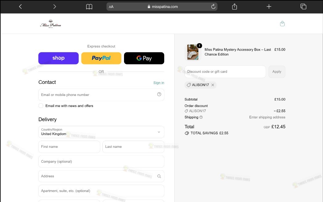Click the Contact section heading
The image size is (323, 202).
coord(47,82)
